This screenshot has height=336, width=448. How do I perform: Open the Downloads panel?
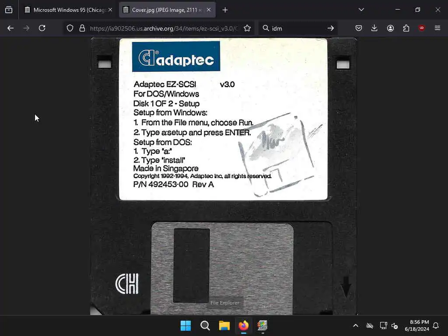tap(374, 28)
